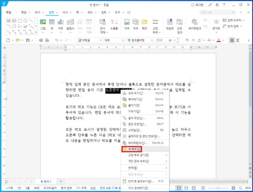This screenshot has width=253, height=192.
Task: Choose 복사하기 from the context menu
Action: coord(135,99)
